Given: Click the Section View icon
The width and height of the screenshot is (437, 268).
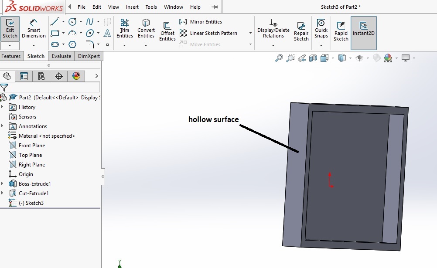Looking at the screenshot, I should 313,58.
